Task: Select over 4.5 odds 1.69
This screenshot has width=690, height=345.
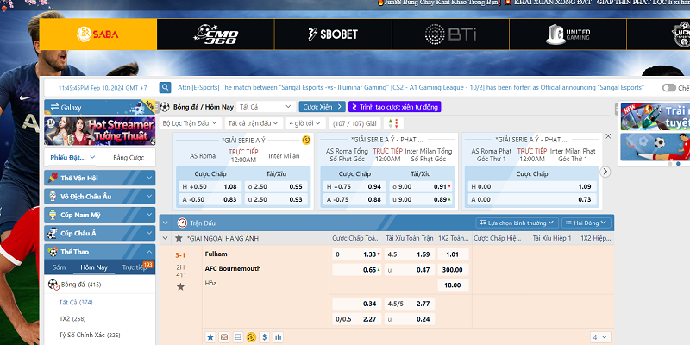Action: pos(410,254)
